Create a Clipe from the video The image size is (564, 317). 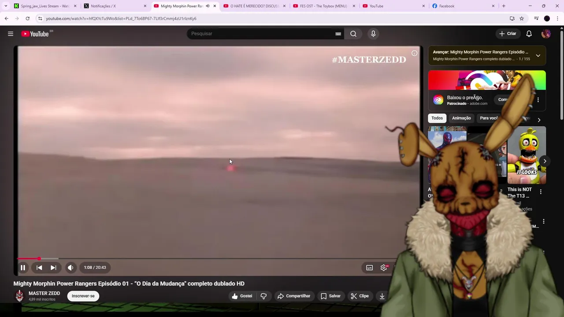point(360,296)
